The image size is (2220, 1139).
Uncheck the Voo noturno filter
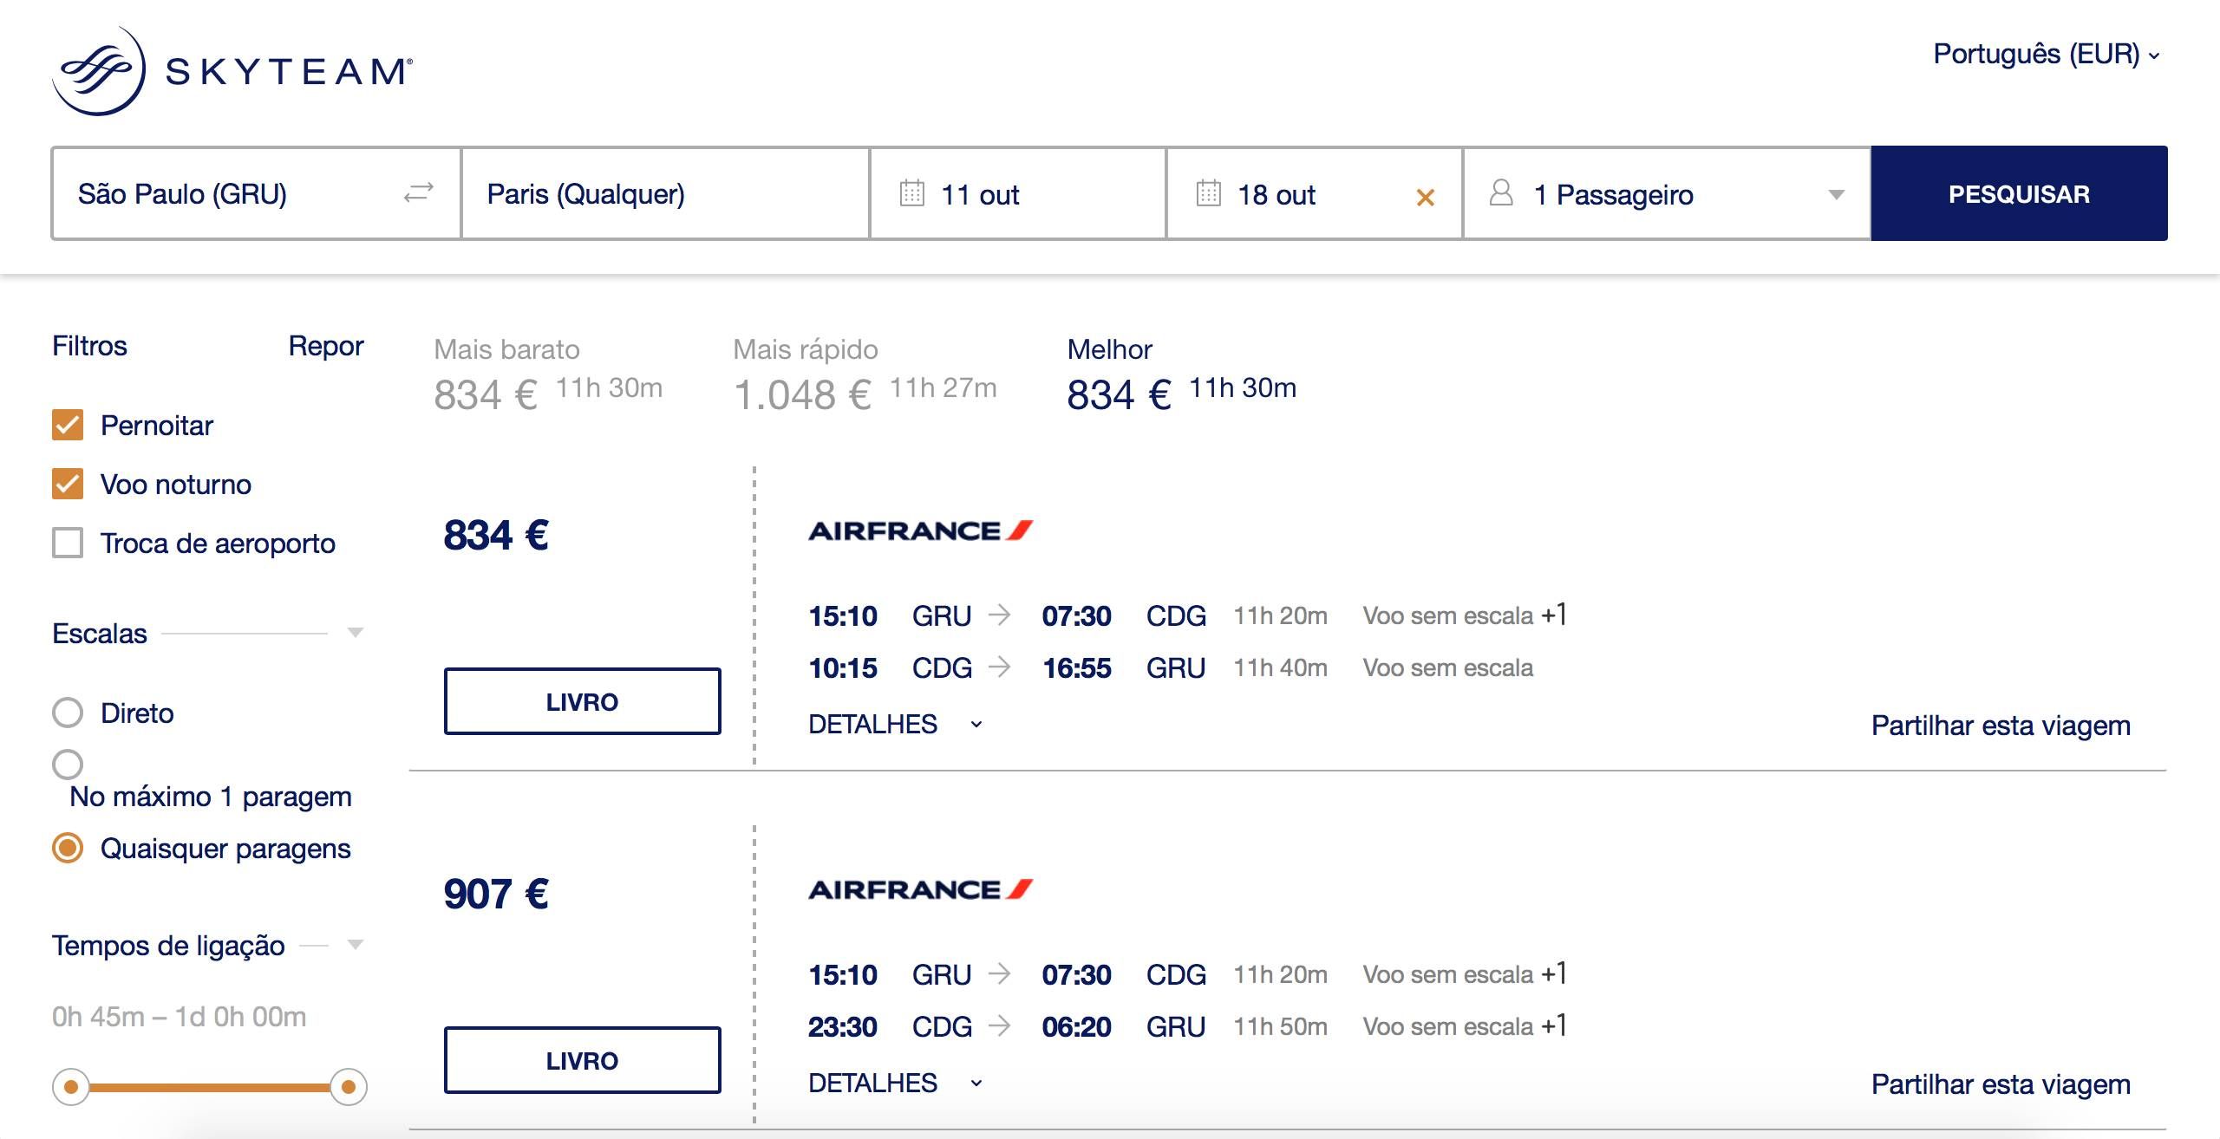(68, 484)
